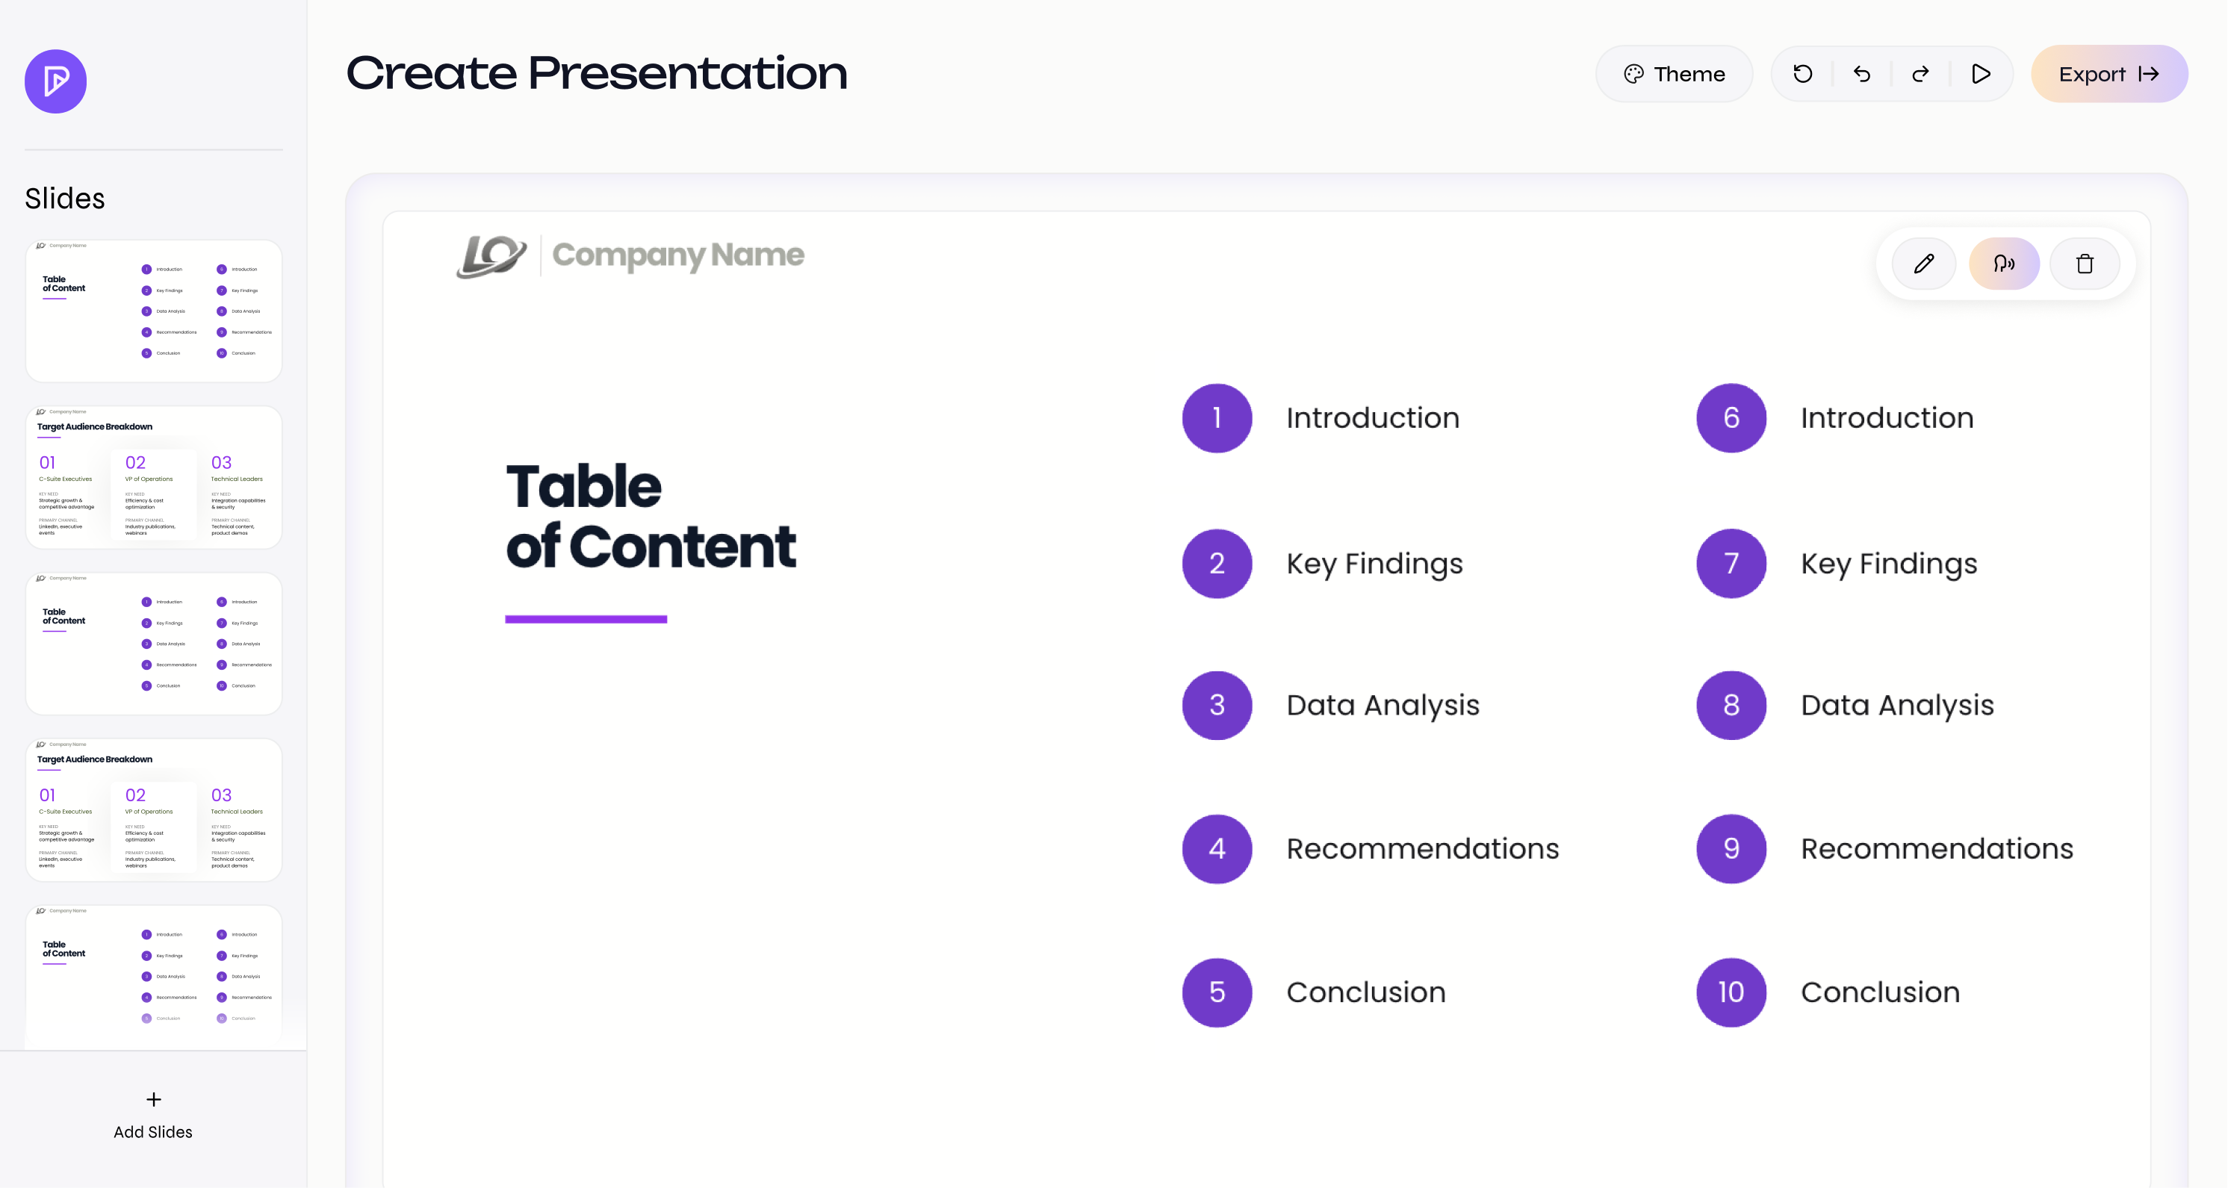Click item 10 Conclusion text
2228x1188 pixels.
(1879, 992)
